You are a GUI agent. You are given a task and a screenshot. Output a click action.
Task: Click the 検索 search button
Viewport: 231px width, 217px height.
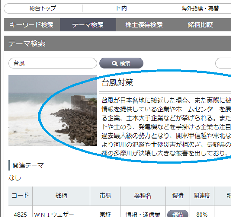click(121, 63)
